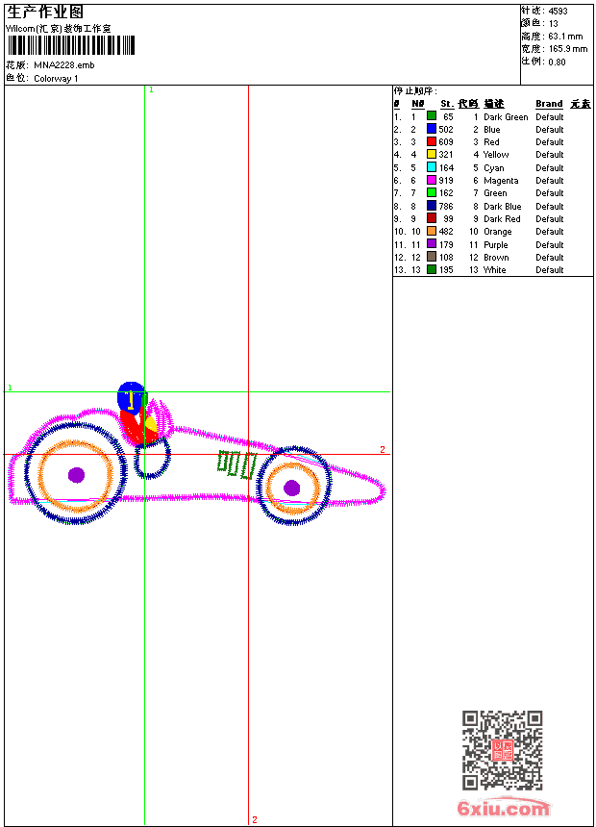This screenshot has width=596, height=827.
Task: Click the barcode under the Wilcom title
Action: pyautogui.click(x=71, y=45)
